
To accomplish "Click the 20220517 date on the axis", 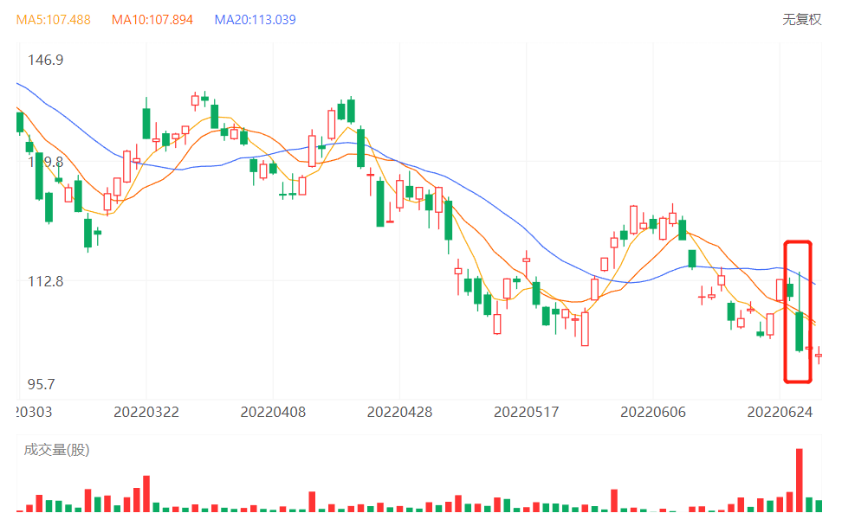I will click(x=527, y=413).
